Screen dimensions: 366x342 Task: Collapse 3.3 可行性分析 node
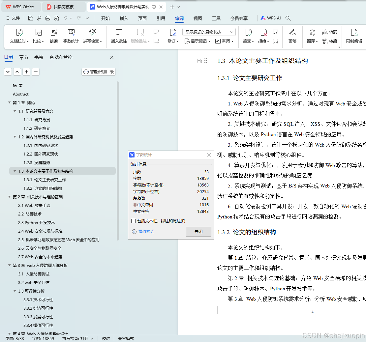[x=15, y=291]
